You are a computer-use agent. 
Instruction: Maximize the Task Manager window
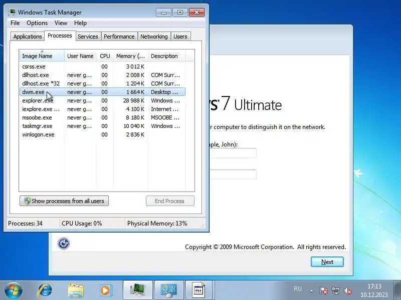tap(180, 12)
